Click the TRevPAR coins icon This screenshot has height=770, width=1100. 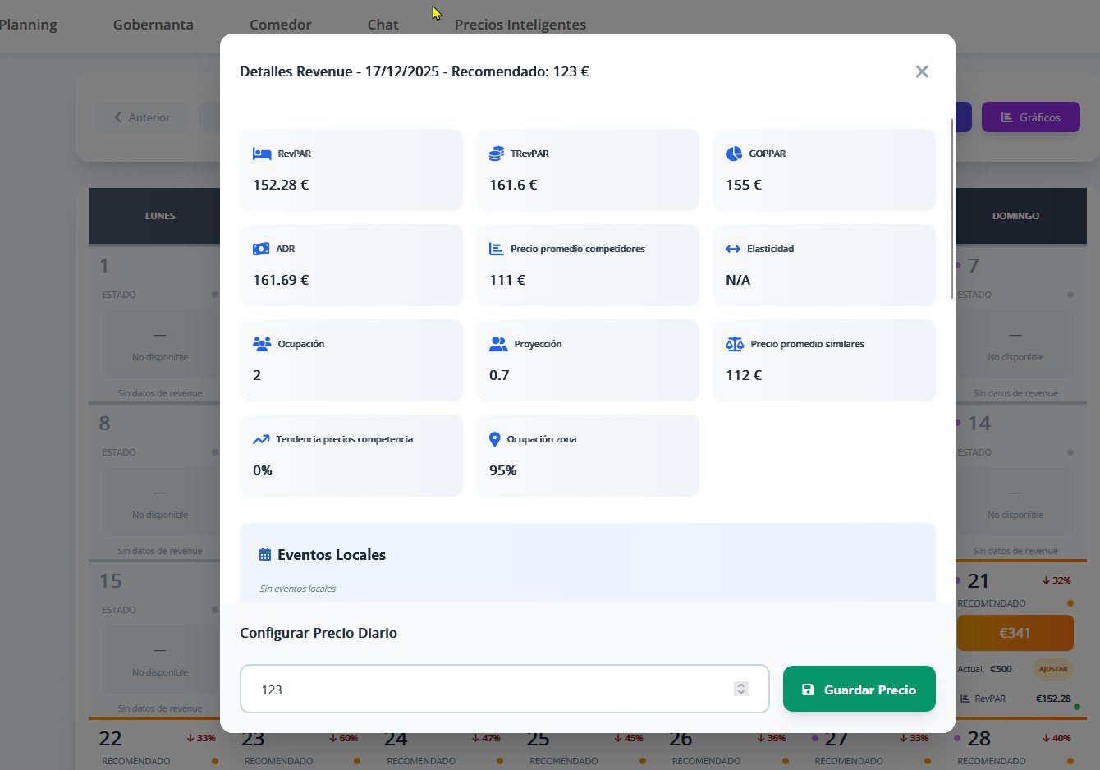(497, 154)
